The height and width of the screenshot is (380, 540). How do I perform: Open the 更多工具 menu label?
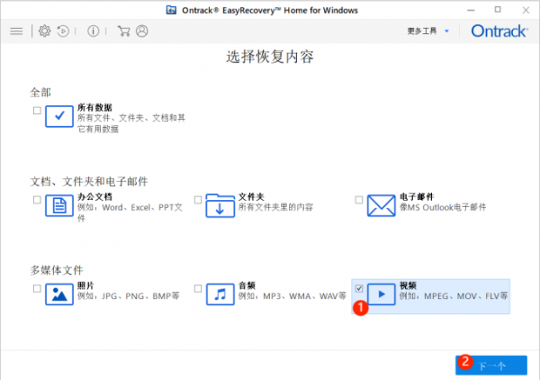422,31
